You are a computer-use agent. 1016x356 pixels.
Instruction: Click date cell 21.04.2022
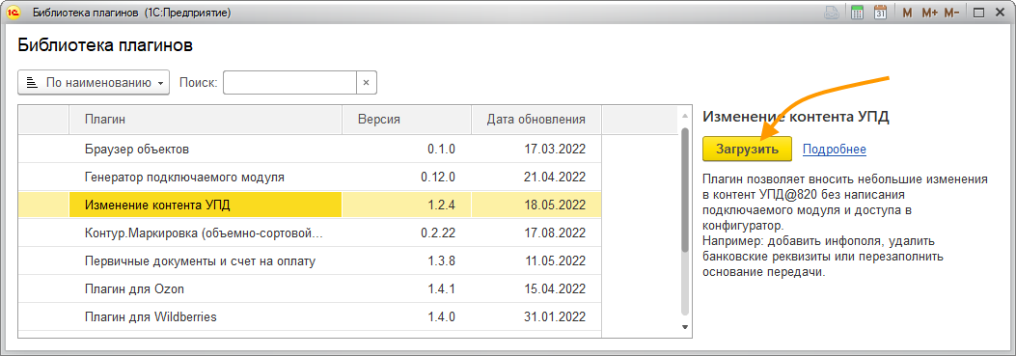tap(536, 177)
